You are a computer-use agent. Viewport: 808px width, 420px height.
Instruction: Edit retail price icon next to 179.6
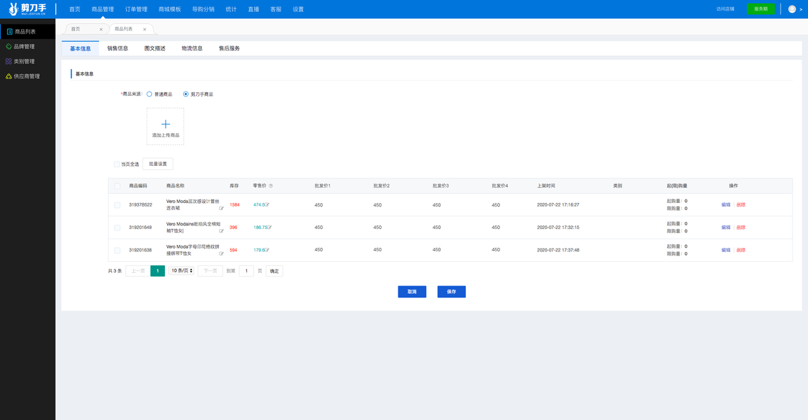tap(267, 250)
